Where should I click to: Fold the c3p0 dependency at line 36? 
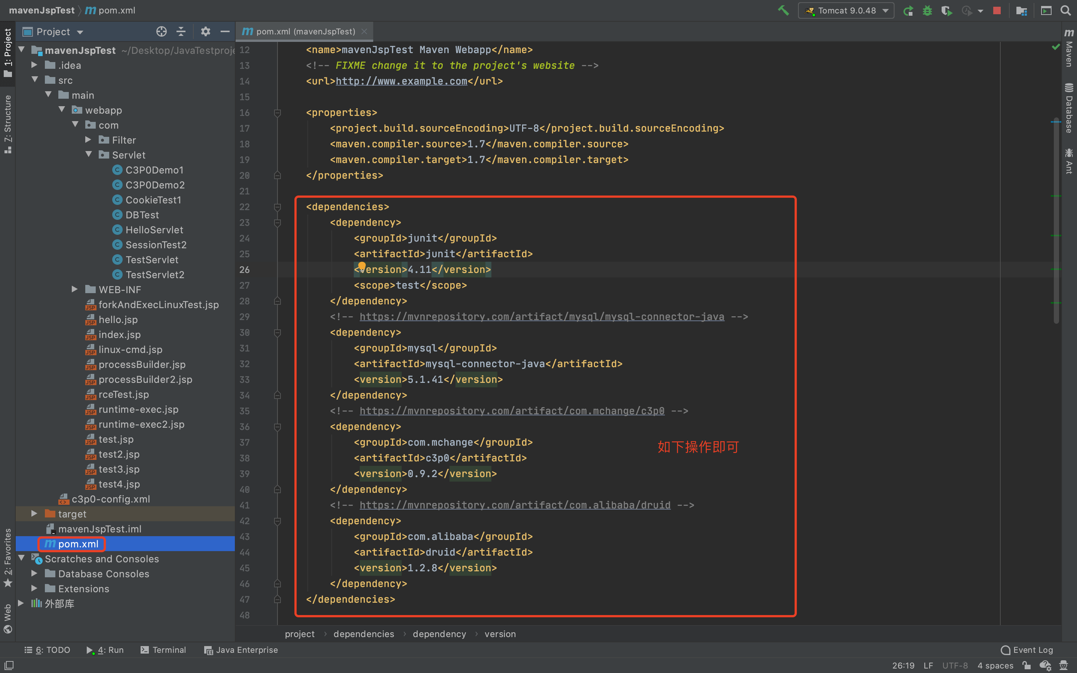pos(277,427)
